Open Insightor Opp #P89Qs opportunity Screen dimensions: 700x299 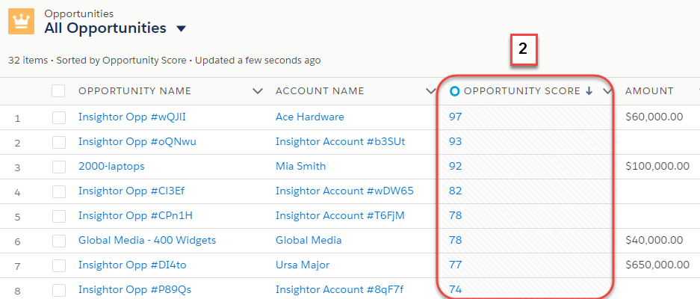click(x=134, y=289)
